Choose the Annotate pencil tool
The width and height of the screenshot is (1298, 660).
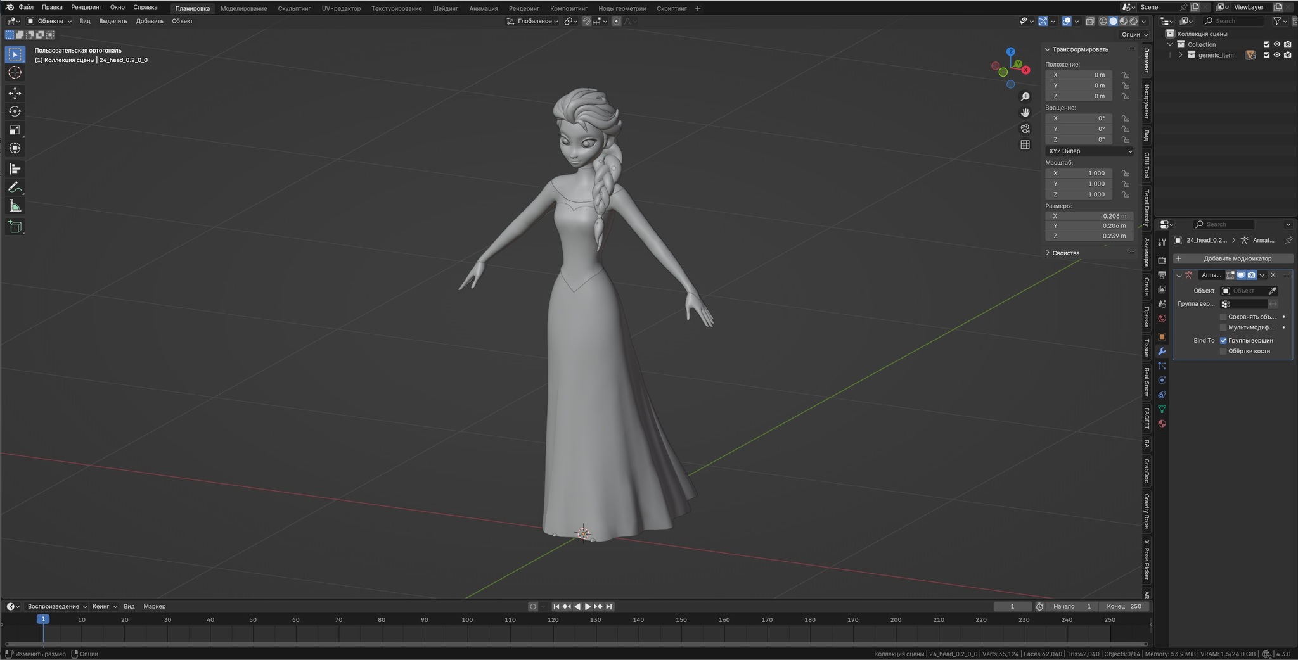15,187
